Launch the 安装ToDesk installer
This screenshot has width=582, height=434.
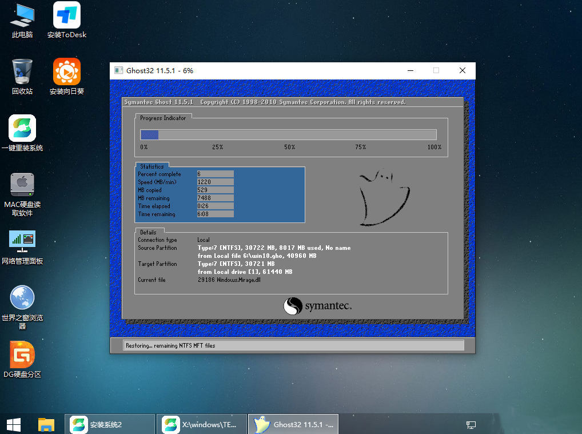[x=66, y=17]
